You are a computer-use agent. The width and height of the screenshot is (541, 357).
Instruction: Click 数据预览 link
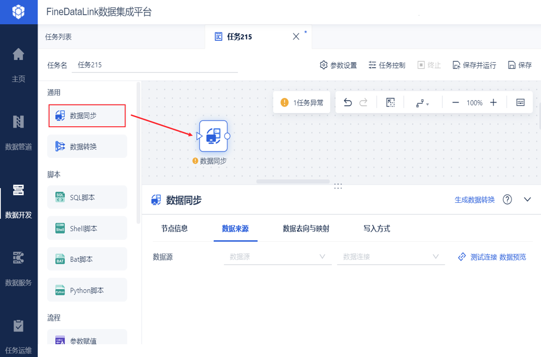point(513,257)
